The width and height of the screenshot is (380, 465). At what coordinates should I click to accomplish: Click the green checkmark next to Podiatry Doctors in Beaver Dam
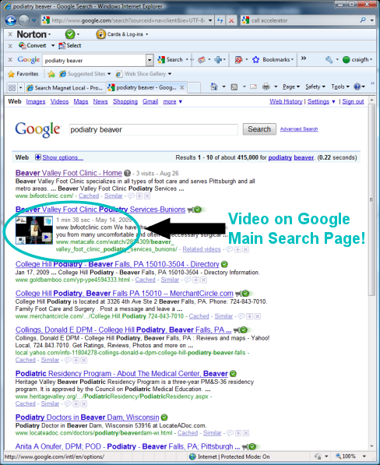(164, 417)
